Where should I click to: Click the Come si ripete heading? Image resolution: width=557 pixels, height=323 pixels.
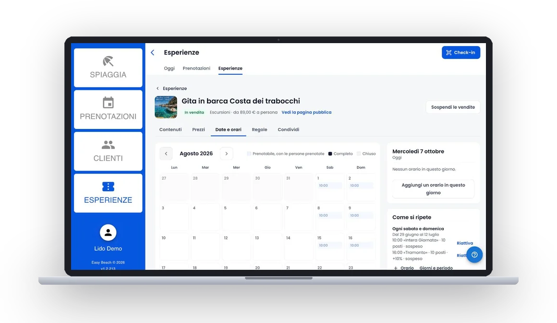tap(412, 218)
